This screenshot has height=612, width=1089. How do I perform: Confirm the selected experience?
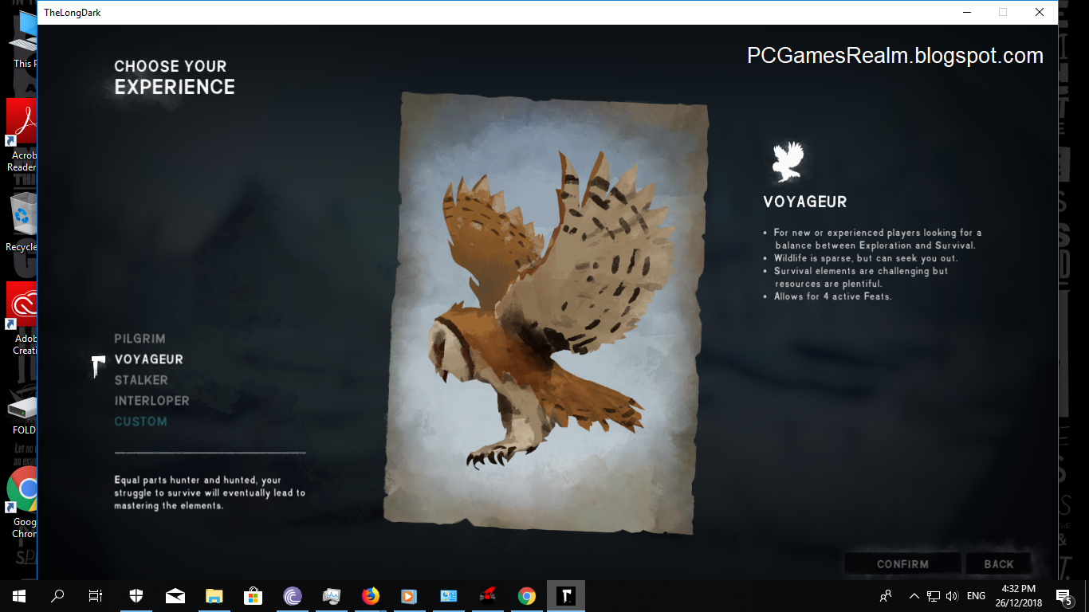(902, 564)
